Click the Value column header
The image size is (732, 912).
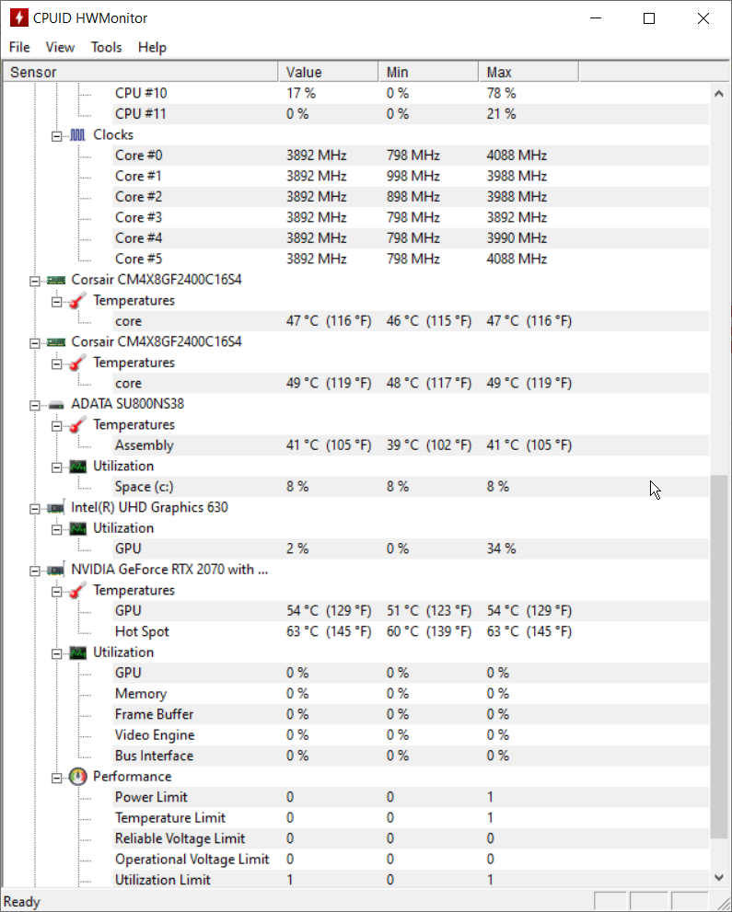point(328,72)
